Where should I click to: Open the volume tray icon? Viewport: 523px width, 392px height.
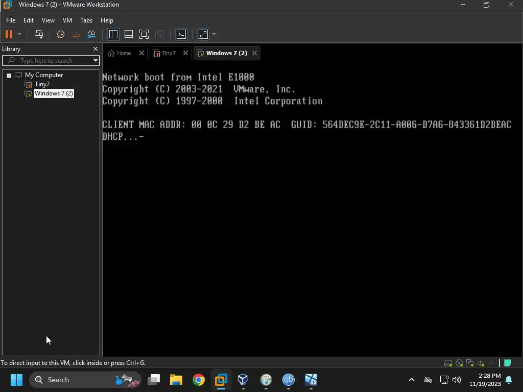[x=457, y=380]
